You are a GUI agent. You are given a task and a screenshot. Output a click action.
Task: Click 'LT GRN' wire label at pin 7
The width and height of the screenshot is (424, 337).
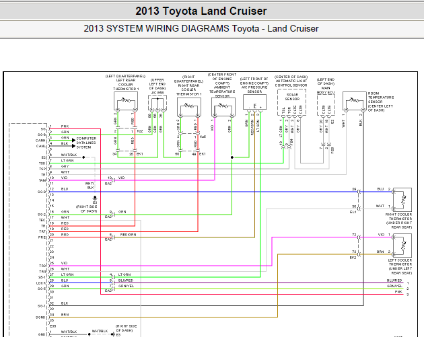tap(67, 161)
